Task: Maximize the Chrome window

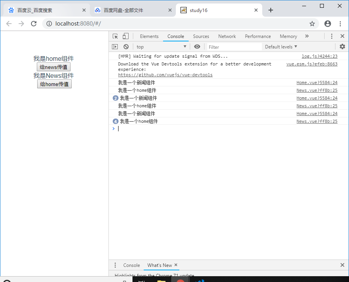Action: pyautogui.click(x=322, y=6)
